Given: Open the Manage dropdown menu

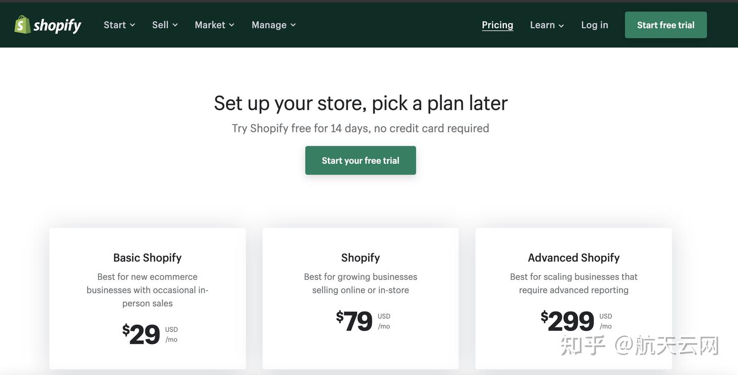Looking at the screenshot, I should coord(273,25).
